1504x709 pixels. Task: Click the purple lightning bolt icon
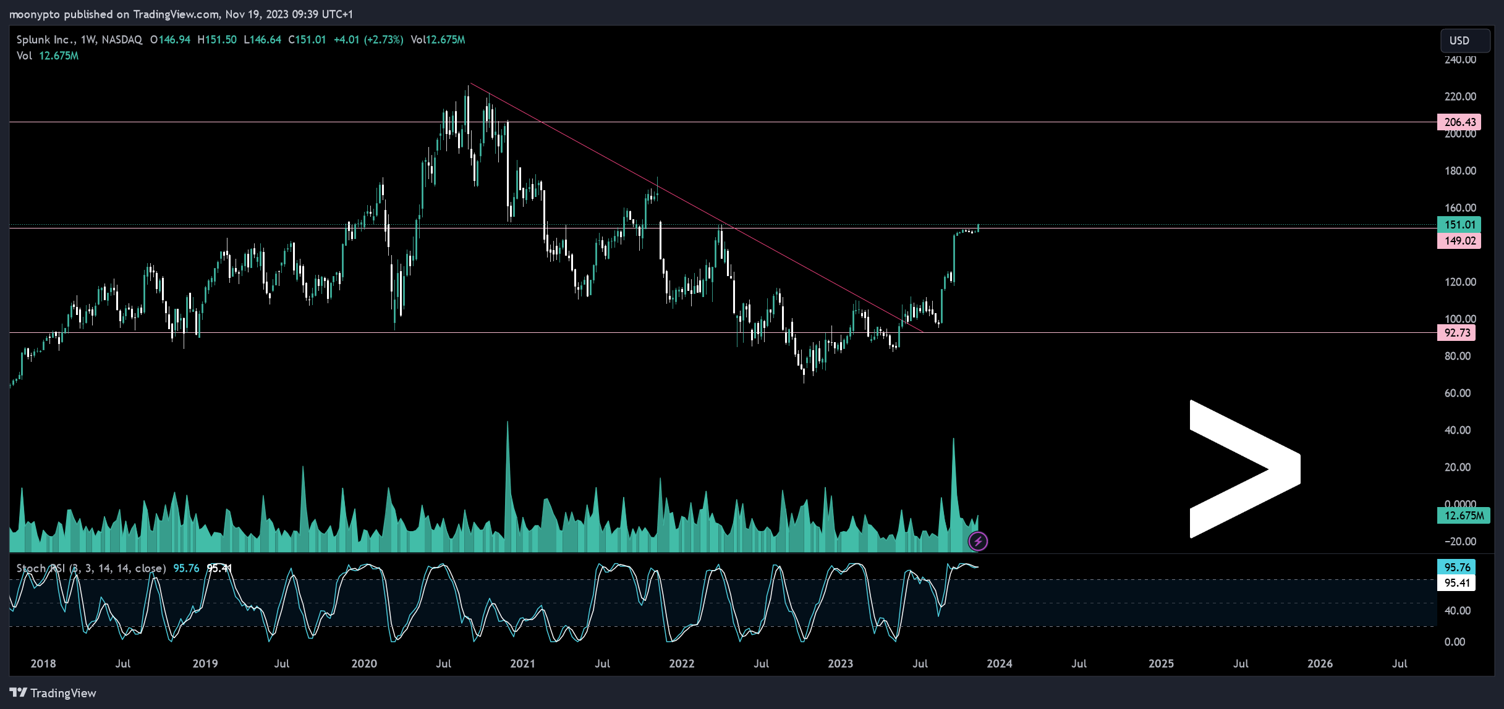978,542
